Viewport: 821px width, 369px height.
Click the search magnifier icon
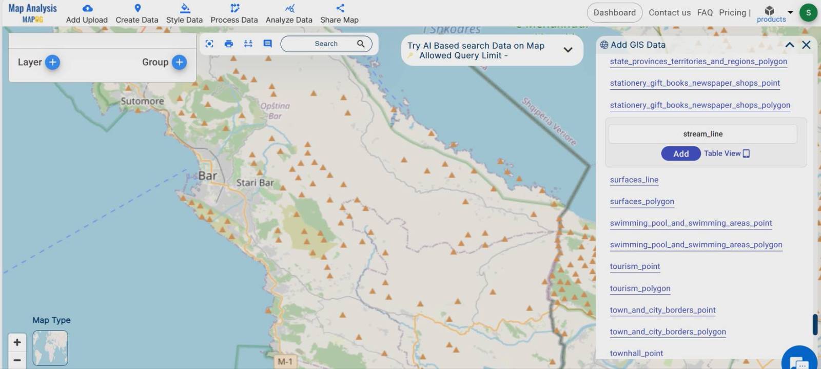[x=361, y=44]
